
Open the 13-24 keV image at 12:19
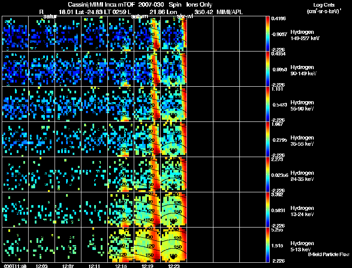click(x=147, y=209)
